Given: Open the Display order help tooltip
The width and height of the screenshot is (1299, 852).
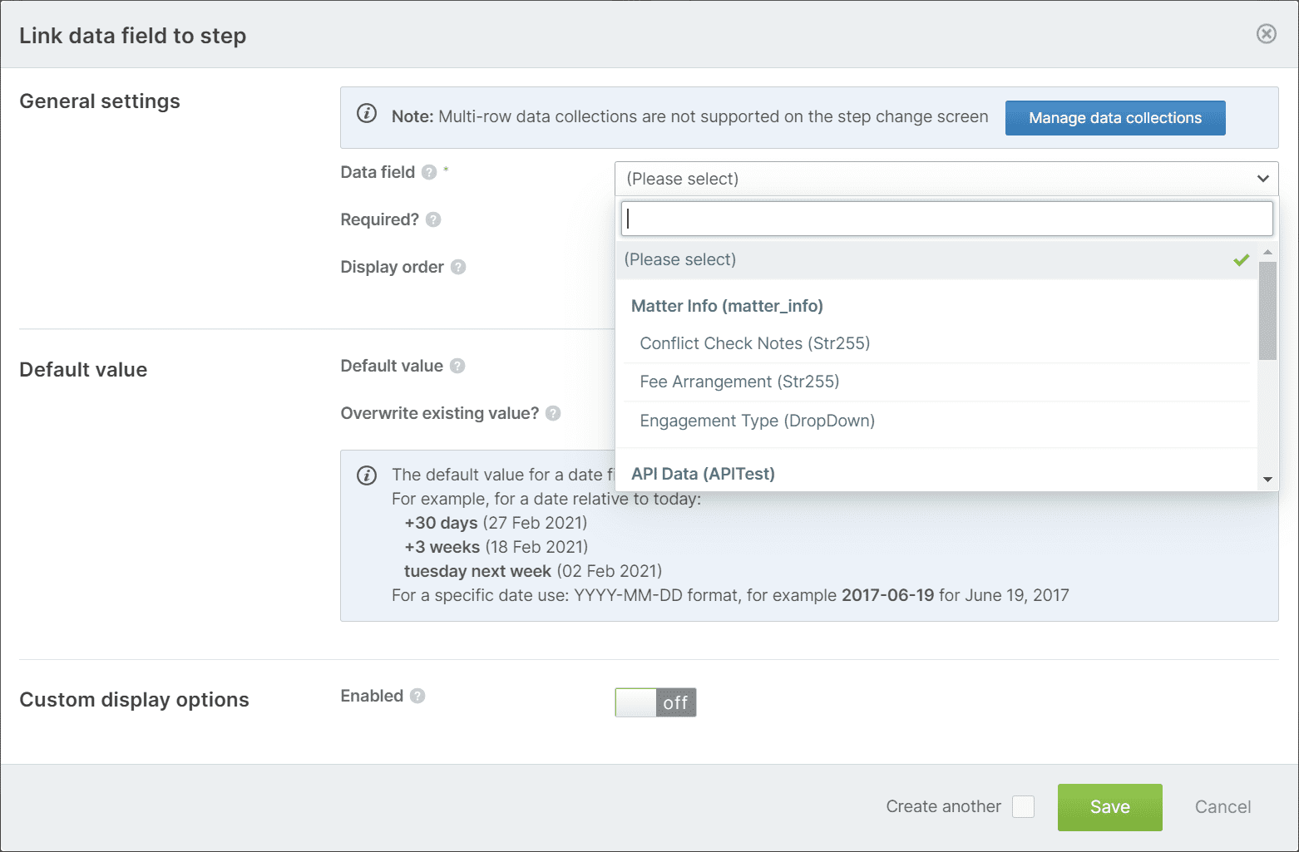Looking at the screenshot, I should click(x=458, y=267).
